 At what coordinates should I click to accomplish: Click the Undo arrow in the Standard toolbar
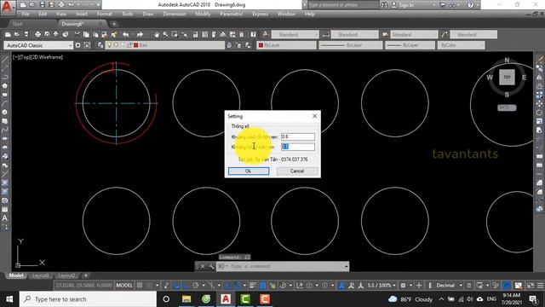coord(126,34)
